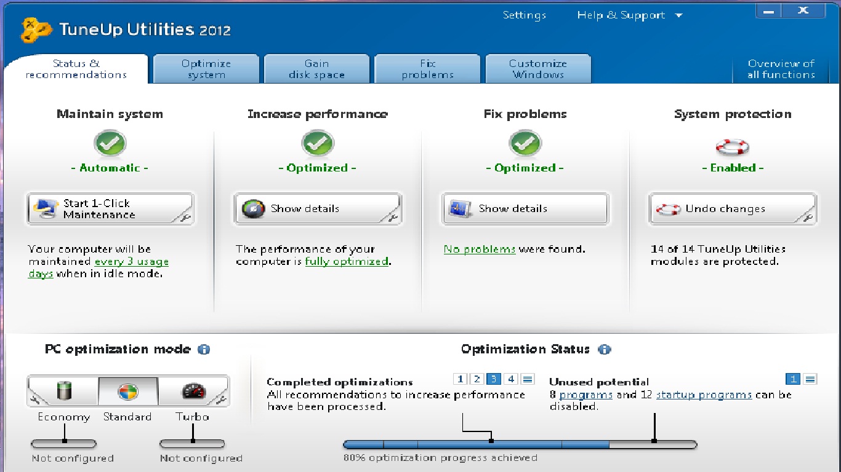This screenshot has width=841, height=472.
Task: Open unused 'programs' link
Action: pos(586,395)
